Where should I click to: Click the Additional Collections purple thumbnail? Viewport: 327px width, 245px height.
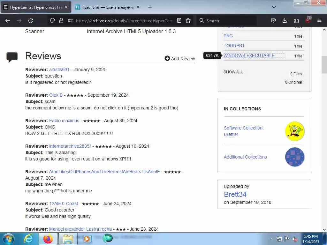(295, 157)
